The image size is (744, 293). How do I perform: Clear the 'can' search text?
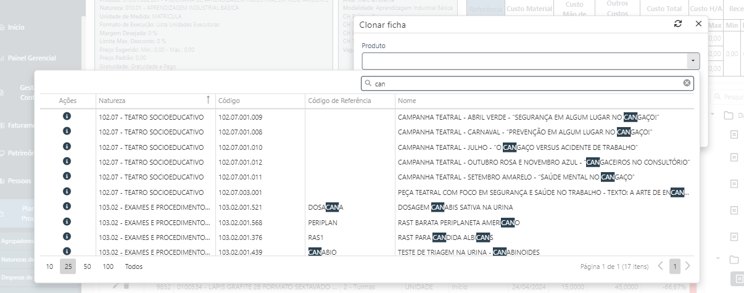(687, 83)
